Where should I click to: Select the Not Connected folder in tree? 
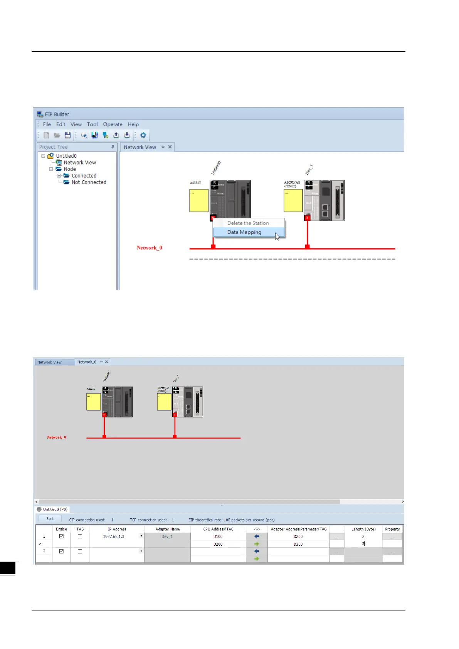click(x=89, y=182)
